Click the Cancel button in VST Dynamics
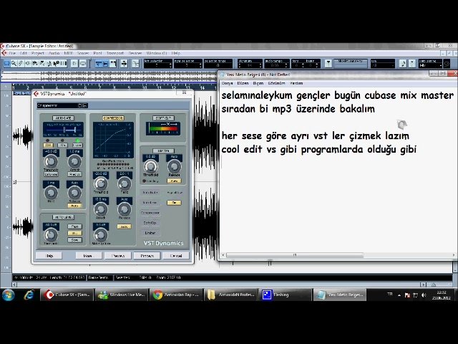Image resolution: width=458 pixels, height=344 pixels. pyautogui.click(x=176, y=256)
